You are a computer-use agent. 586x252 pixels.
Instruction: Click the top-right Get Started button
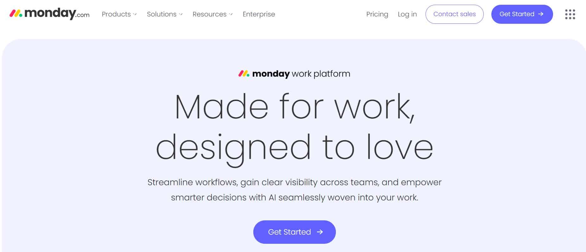click(522, 14)
